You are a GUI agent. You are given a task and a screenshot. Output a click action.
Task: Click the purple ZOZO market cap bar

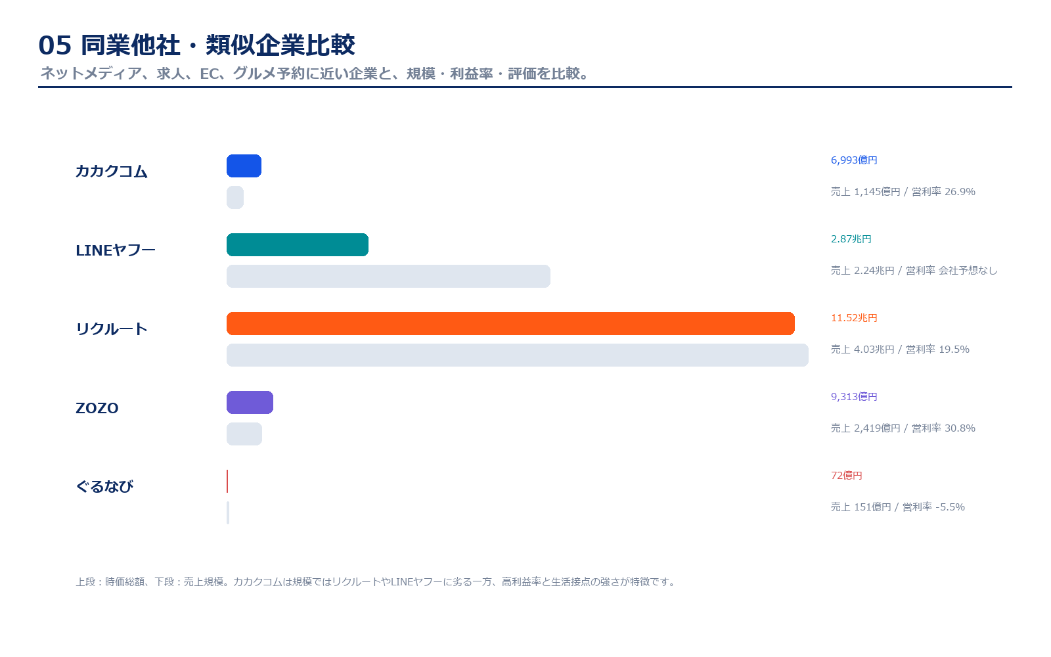tap(250, 402)
